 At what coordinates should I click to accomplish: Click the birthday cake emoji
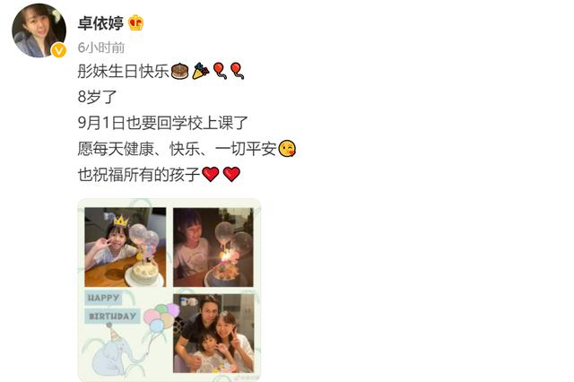pos(179,71)
